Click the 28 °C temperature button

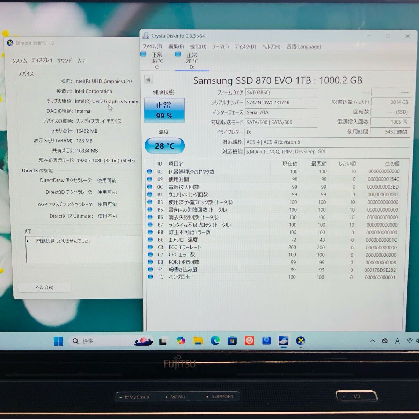(164, 146)
